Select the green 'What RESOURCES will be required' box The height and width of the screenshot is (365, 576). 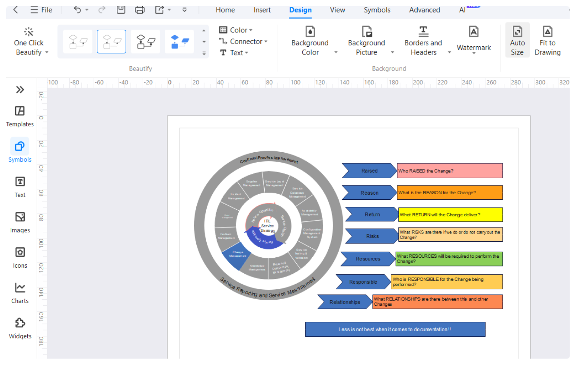[x=449, y=259]
